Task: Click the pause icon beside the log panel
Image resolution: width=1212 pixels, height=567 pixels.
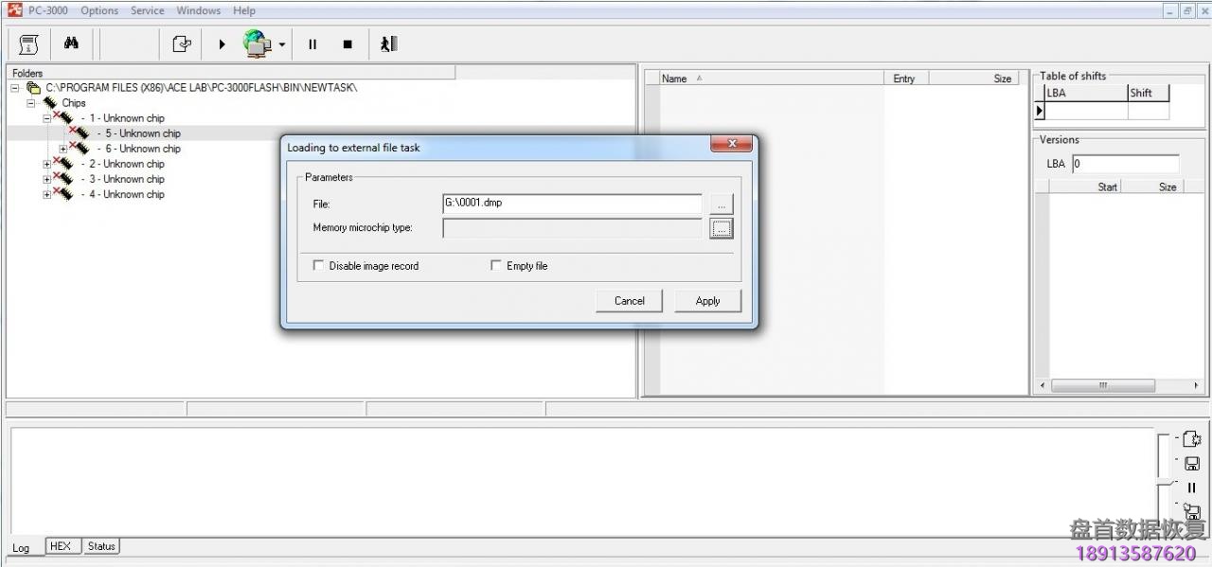Action: (x=1192, y=487)
